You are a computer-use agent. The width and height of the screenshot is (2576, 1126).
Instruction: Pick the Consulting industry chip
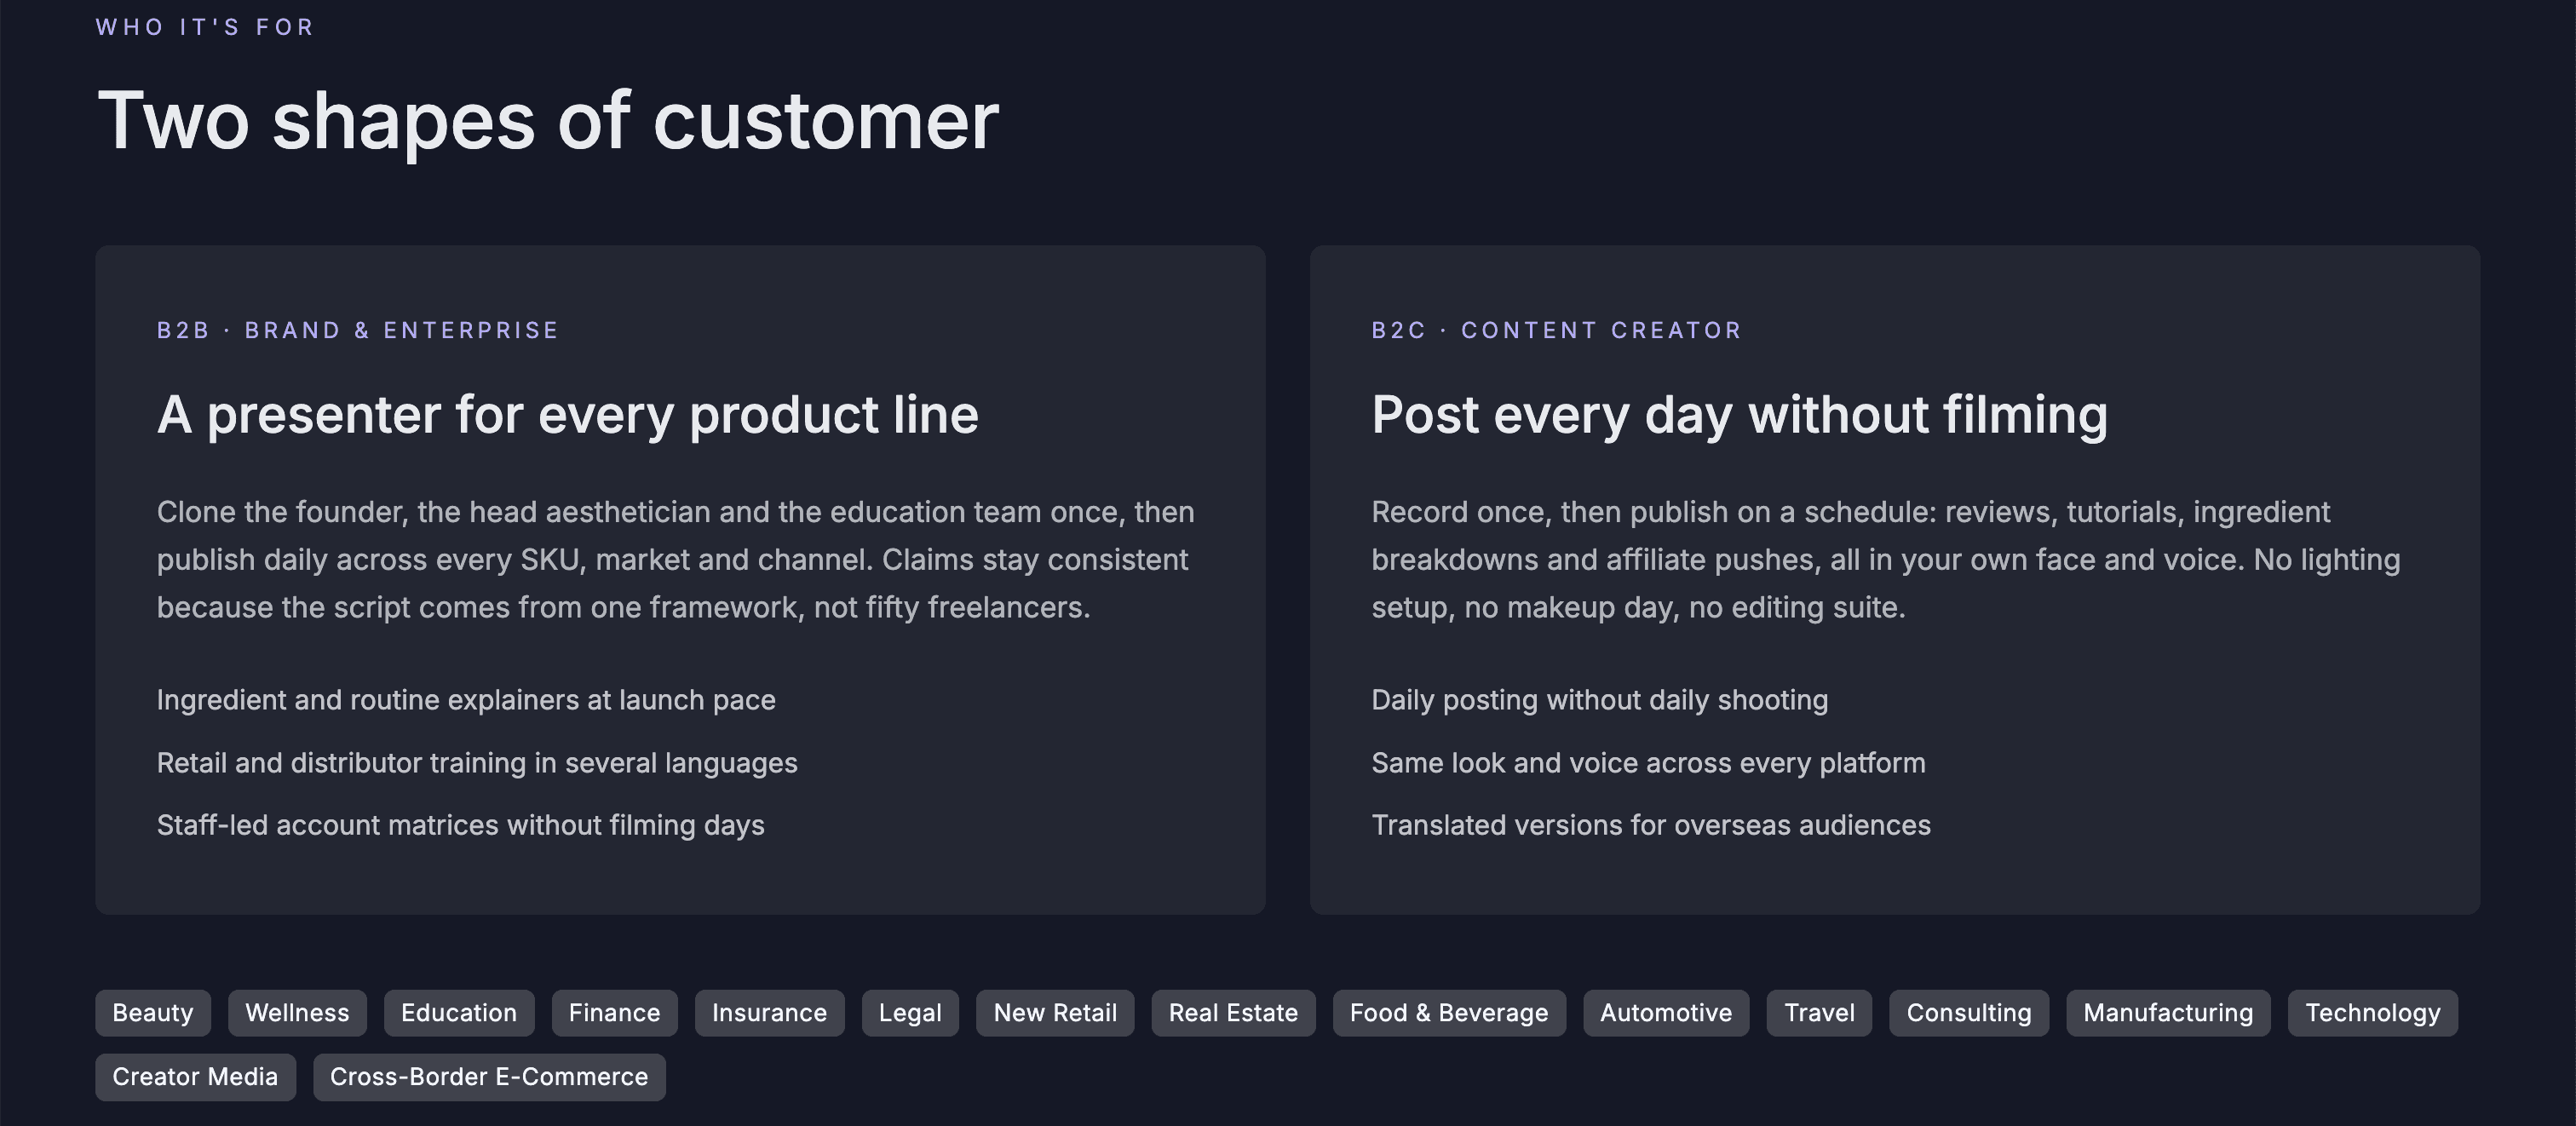(1969, 1013)
